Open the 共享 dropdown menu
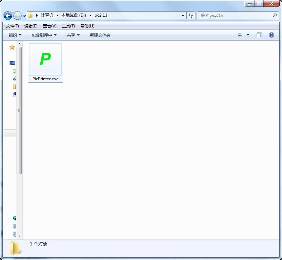 73,35
